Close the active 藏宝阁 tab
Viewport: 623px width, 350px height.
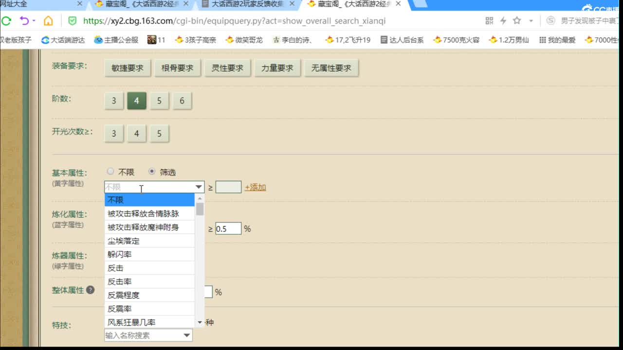tap(398, 4)
